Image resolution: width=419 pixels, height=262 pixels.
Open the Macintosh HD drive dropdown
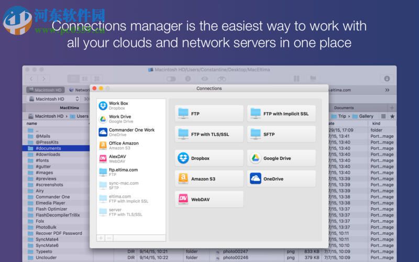coord(54,99)
